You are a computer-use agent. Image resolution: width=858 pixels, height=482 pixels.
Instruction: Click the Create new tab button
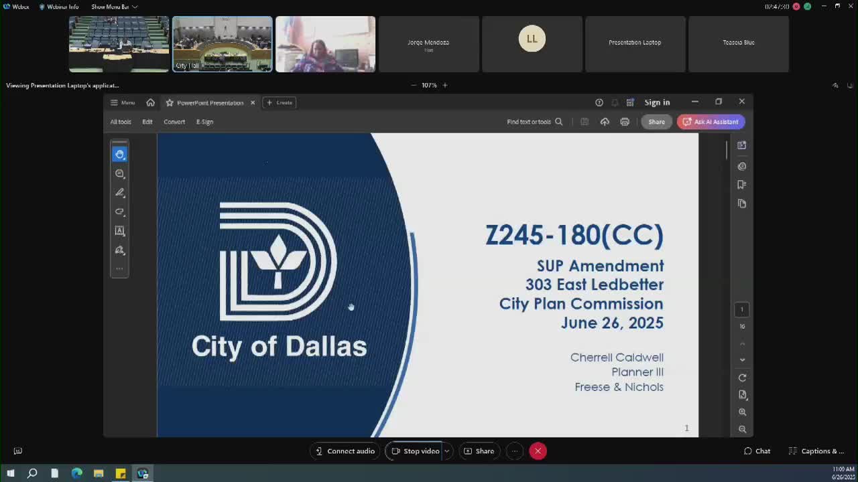pyautogui.click(x=280, y=102)
